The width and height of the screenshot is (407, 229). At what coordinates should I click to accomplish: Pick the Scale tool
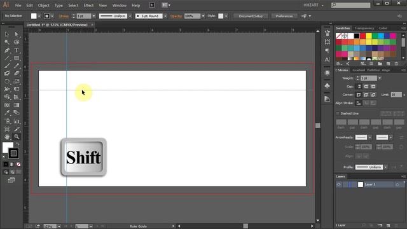click(17, 81)
